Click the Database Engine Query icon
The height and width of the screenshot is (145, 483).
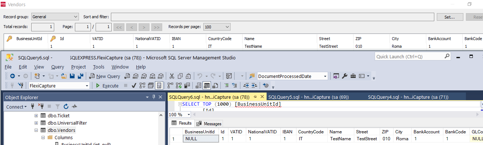pyautogui.click(x=127, y=76)
